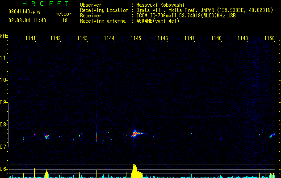
Task: Click the vertical red echo line below 1141
Action: pyautogui.click(x=23, y=139)
